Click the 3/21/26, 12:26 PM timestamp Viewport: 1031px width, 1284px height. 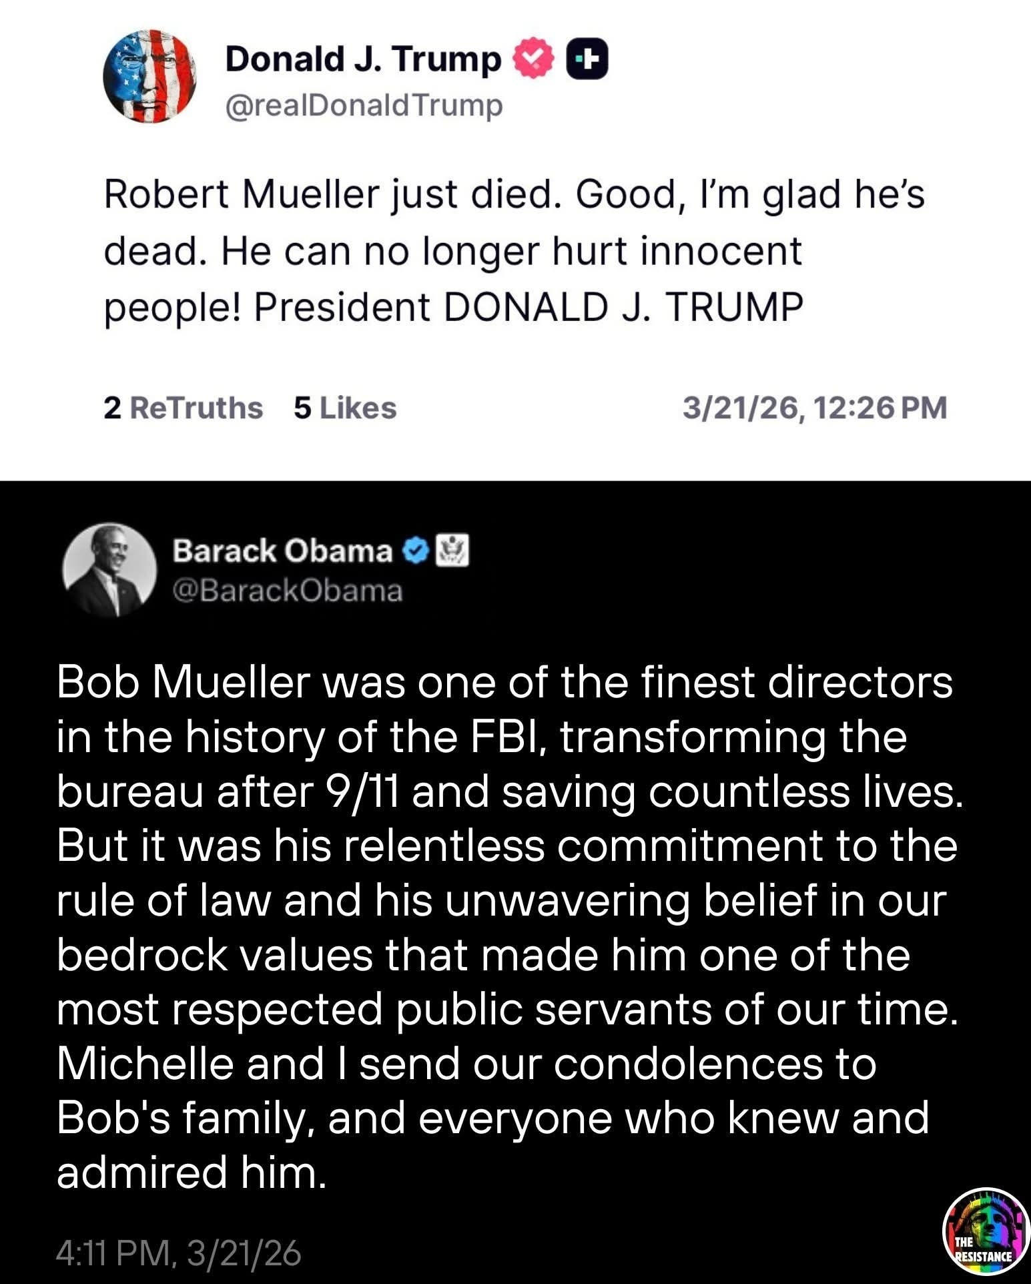(x=814, y=408)
